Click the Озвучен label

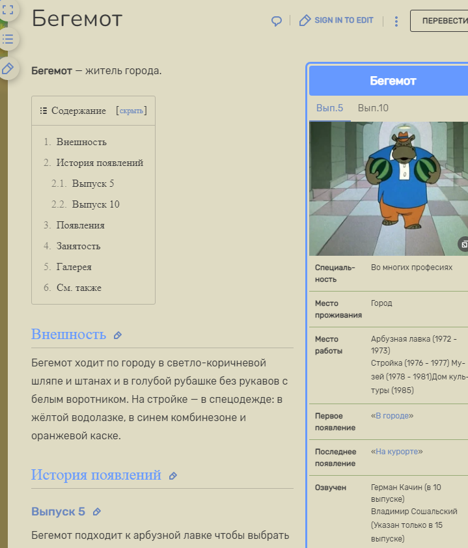pos(331,487)
